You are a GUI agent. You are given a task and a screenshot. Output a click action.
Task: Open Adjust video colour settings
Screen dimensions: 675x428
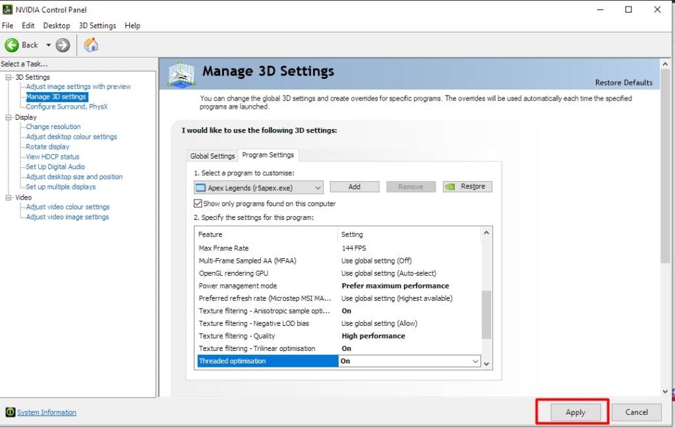(68, 207)
